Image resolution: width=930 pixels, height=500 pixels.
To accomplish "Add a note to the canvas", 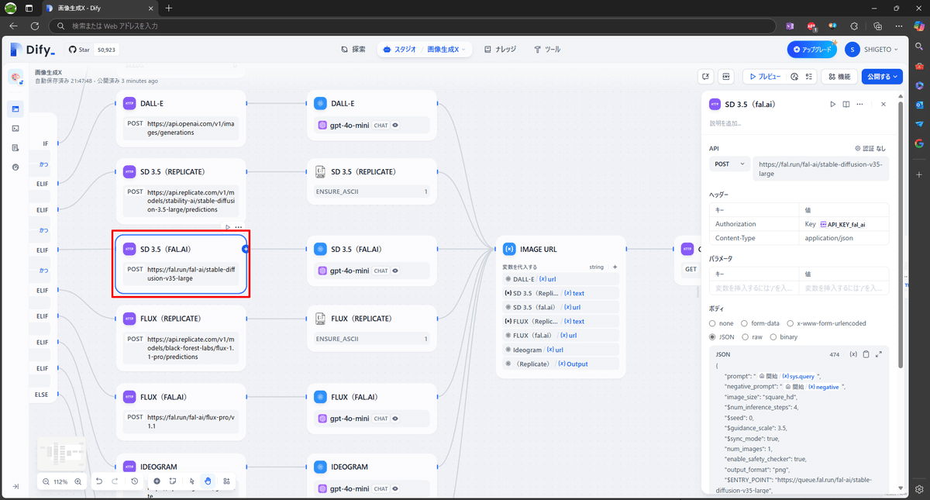I will [172, 481].
